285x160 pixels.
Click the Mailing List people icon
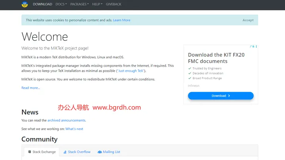click(x=100, y=152)
